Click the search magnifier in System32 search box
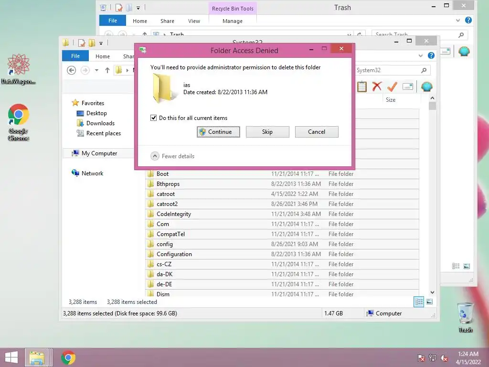Image resolution: width=489 pixels, height=367 pixels. click(424, 70)
